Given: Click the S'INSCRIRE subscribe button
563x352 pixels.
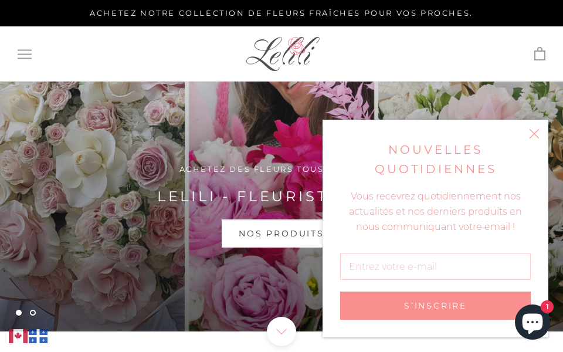Looking at the screenshot, I should [435, 306].
